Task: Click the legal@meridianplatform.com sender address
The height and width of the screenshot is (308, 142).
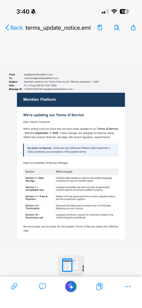Action: [x=38, y=74]
